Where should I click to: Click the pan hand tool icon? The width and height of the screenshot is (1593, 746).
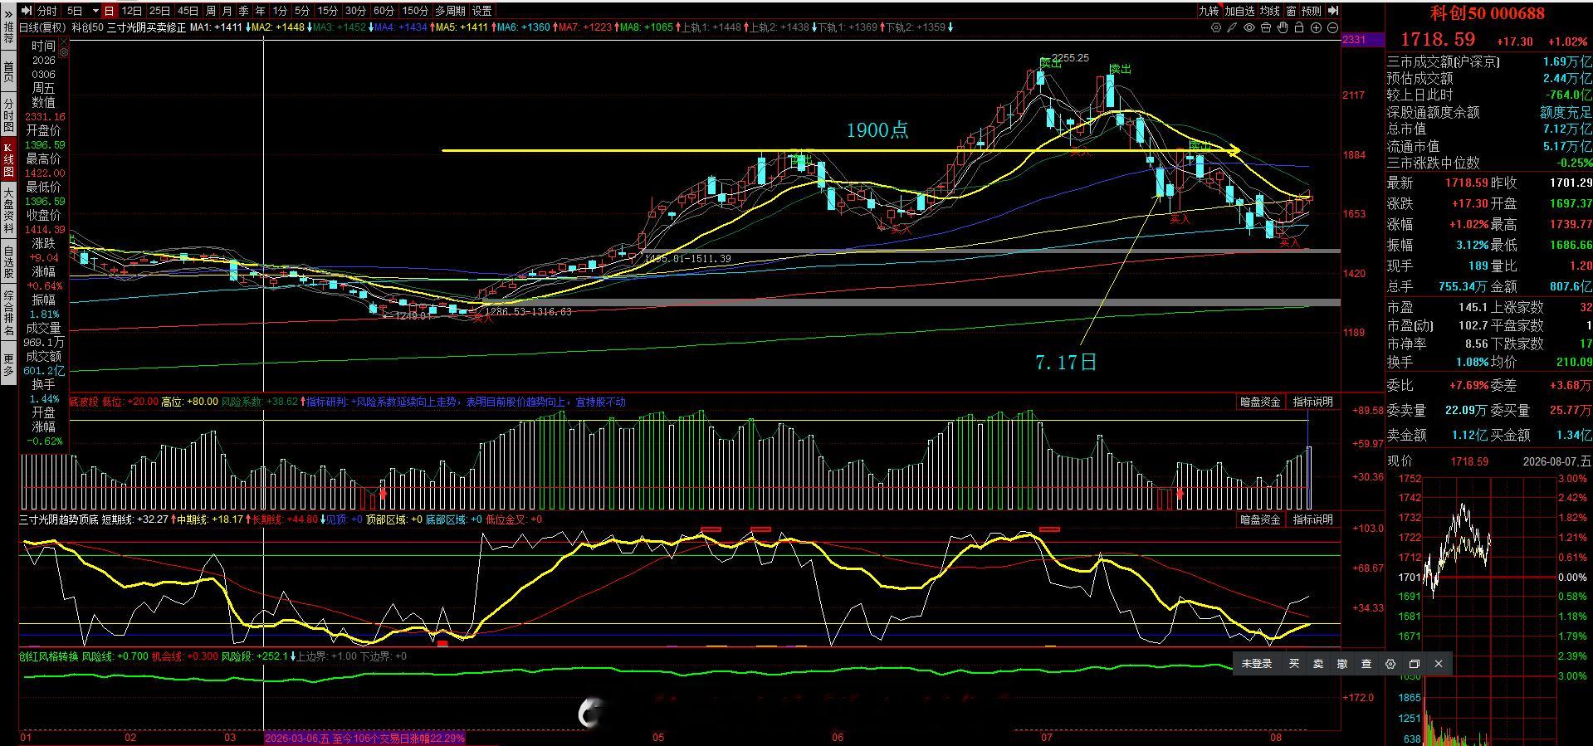coord(1283,27)
